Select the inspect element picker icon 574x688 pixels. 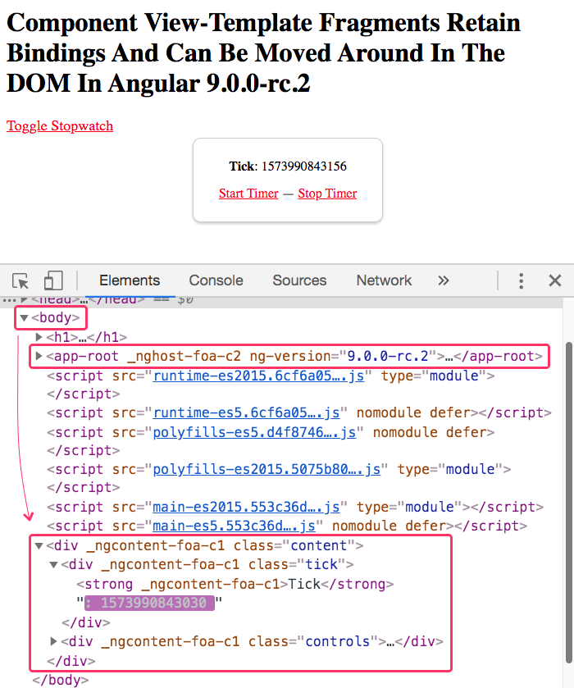21,280
